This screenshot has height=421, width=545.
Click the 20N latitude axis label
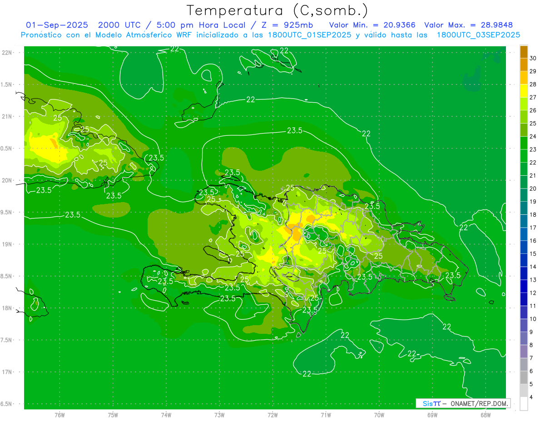click(7, 180)
